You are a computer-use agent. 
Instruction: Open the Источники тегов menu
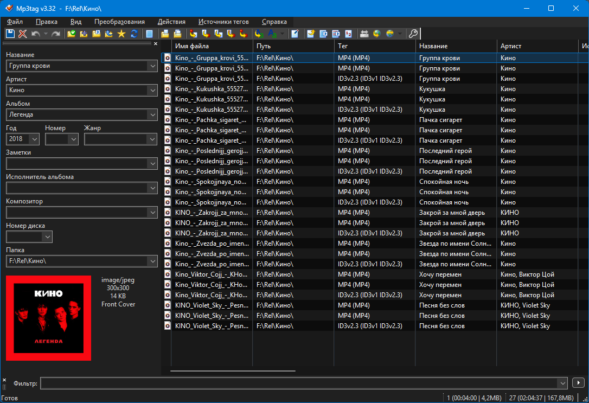click(x=223, y=22)
